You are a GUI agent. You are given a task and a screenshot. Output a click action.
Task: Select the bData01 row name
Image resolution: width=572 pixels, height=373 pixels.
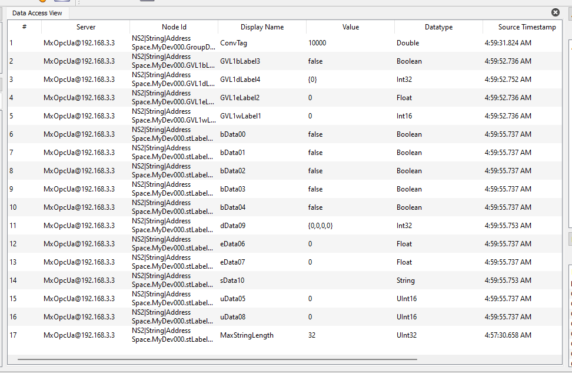(x=232, y=153)
